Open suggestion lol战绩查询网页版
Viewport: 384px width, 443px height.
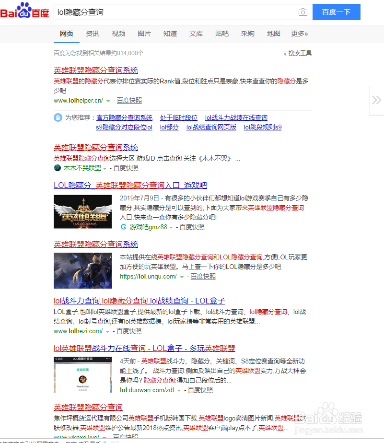tap(211, 127)
